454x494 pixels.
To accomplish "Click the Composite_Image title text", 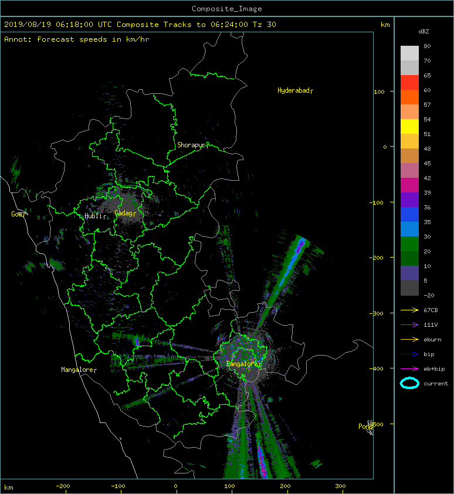I will 227,9.
